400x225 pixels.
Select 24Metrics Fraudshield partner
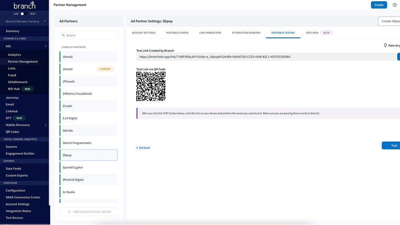point(88,94)
